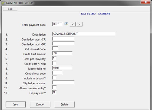
Task: Click the 'Master folio no:' label
Action: [37, 69]
